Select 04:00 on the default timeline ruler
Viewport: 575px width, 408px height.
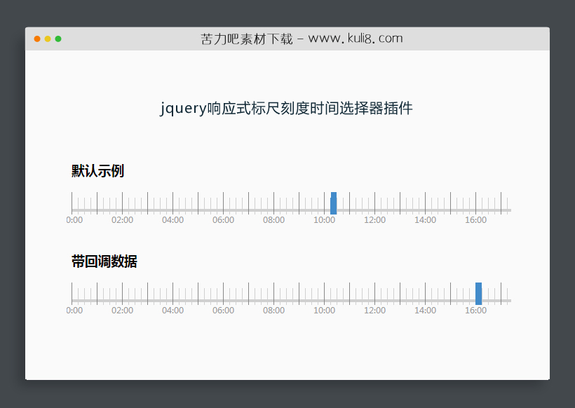pos(173,219)
